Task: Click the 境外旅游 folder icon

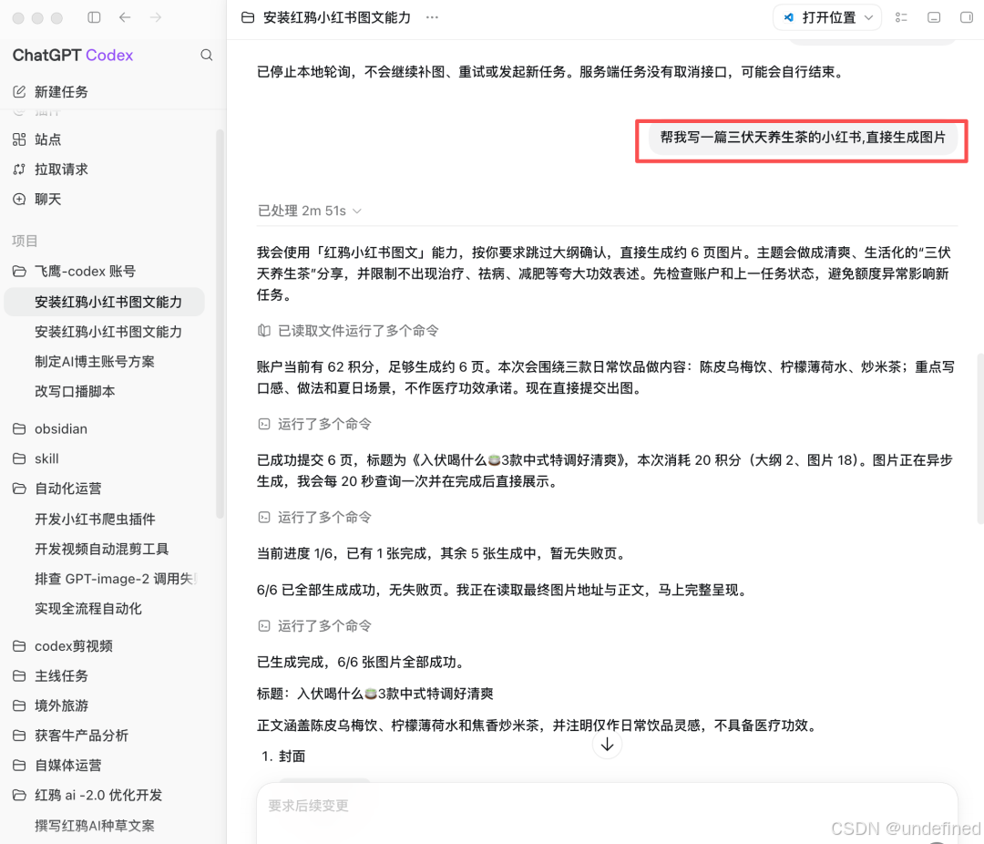Action: click(19, 705)
